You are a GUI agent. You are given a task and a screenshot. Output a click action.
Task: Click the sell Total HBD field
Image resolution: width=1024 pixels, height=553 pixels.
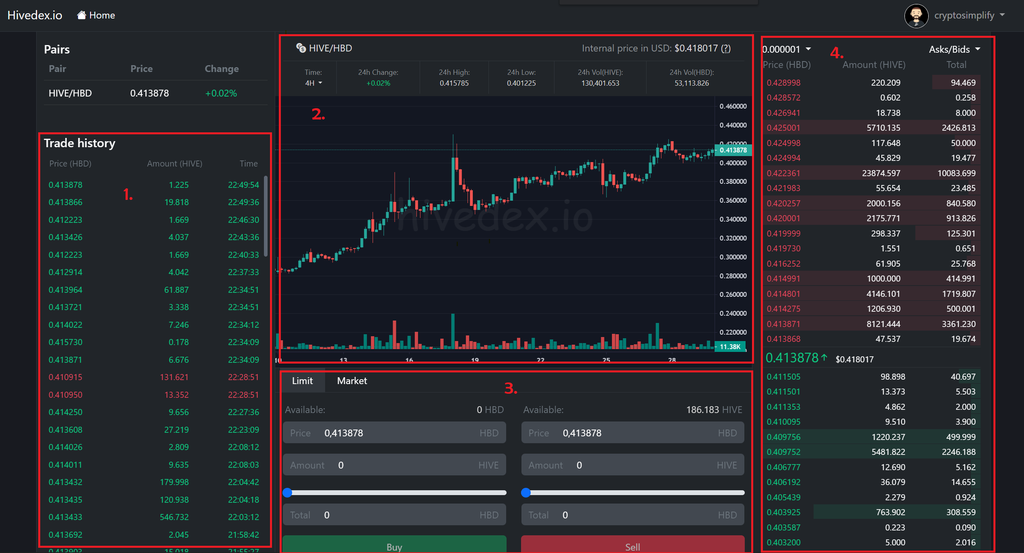tap(633, 515)
